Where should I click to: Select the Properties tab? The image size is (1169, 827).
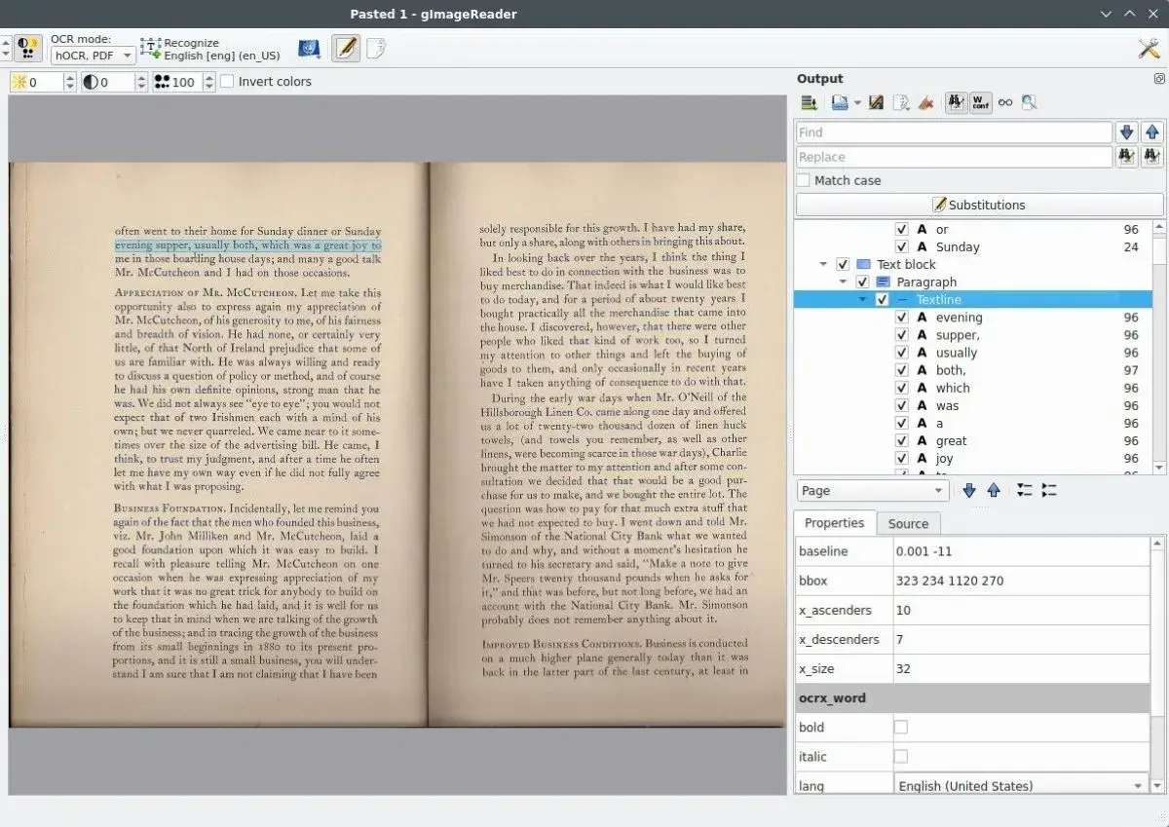pos(834,523)
